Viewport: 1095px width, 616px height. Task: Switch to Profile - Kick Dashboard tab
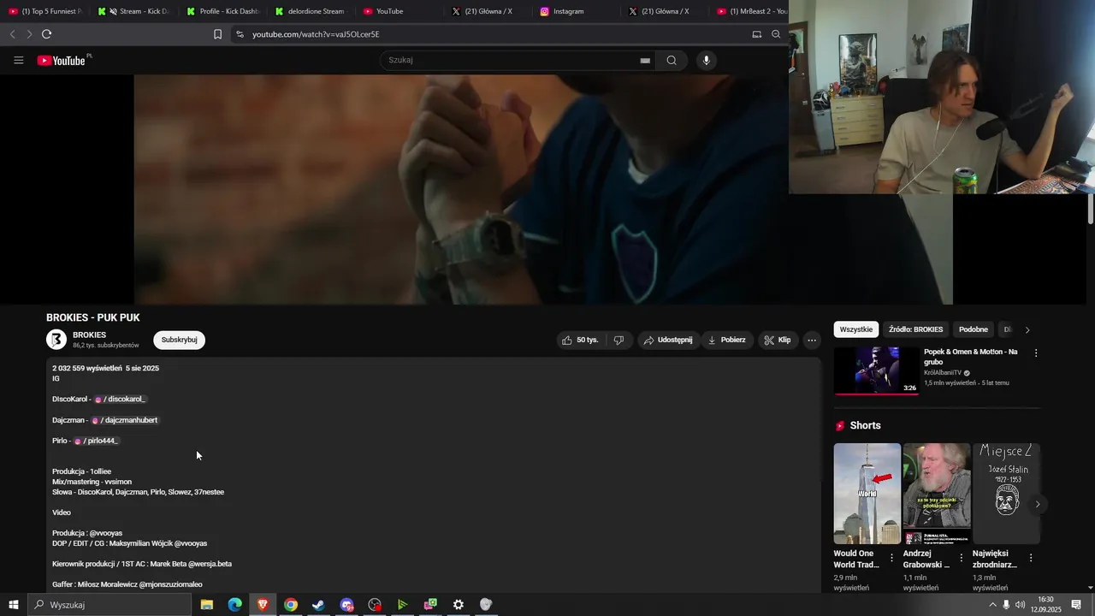224,11
